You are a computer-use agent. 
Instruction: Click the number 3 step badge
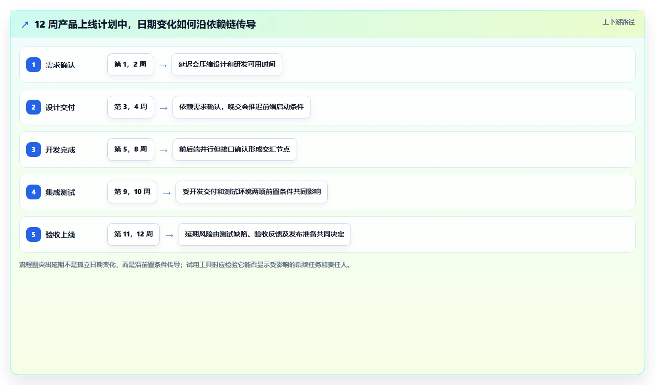coord(34,150)
